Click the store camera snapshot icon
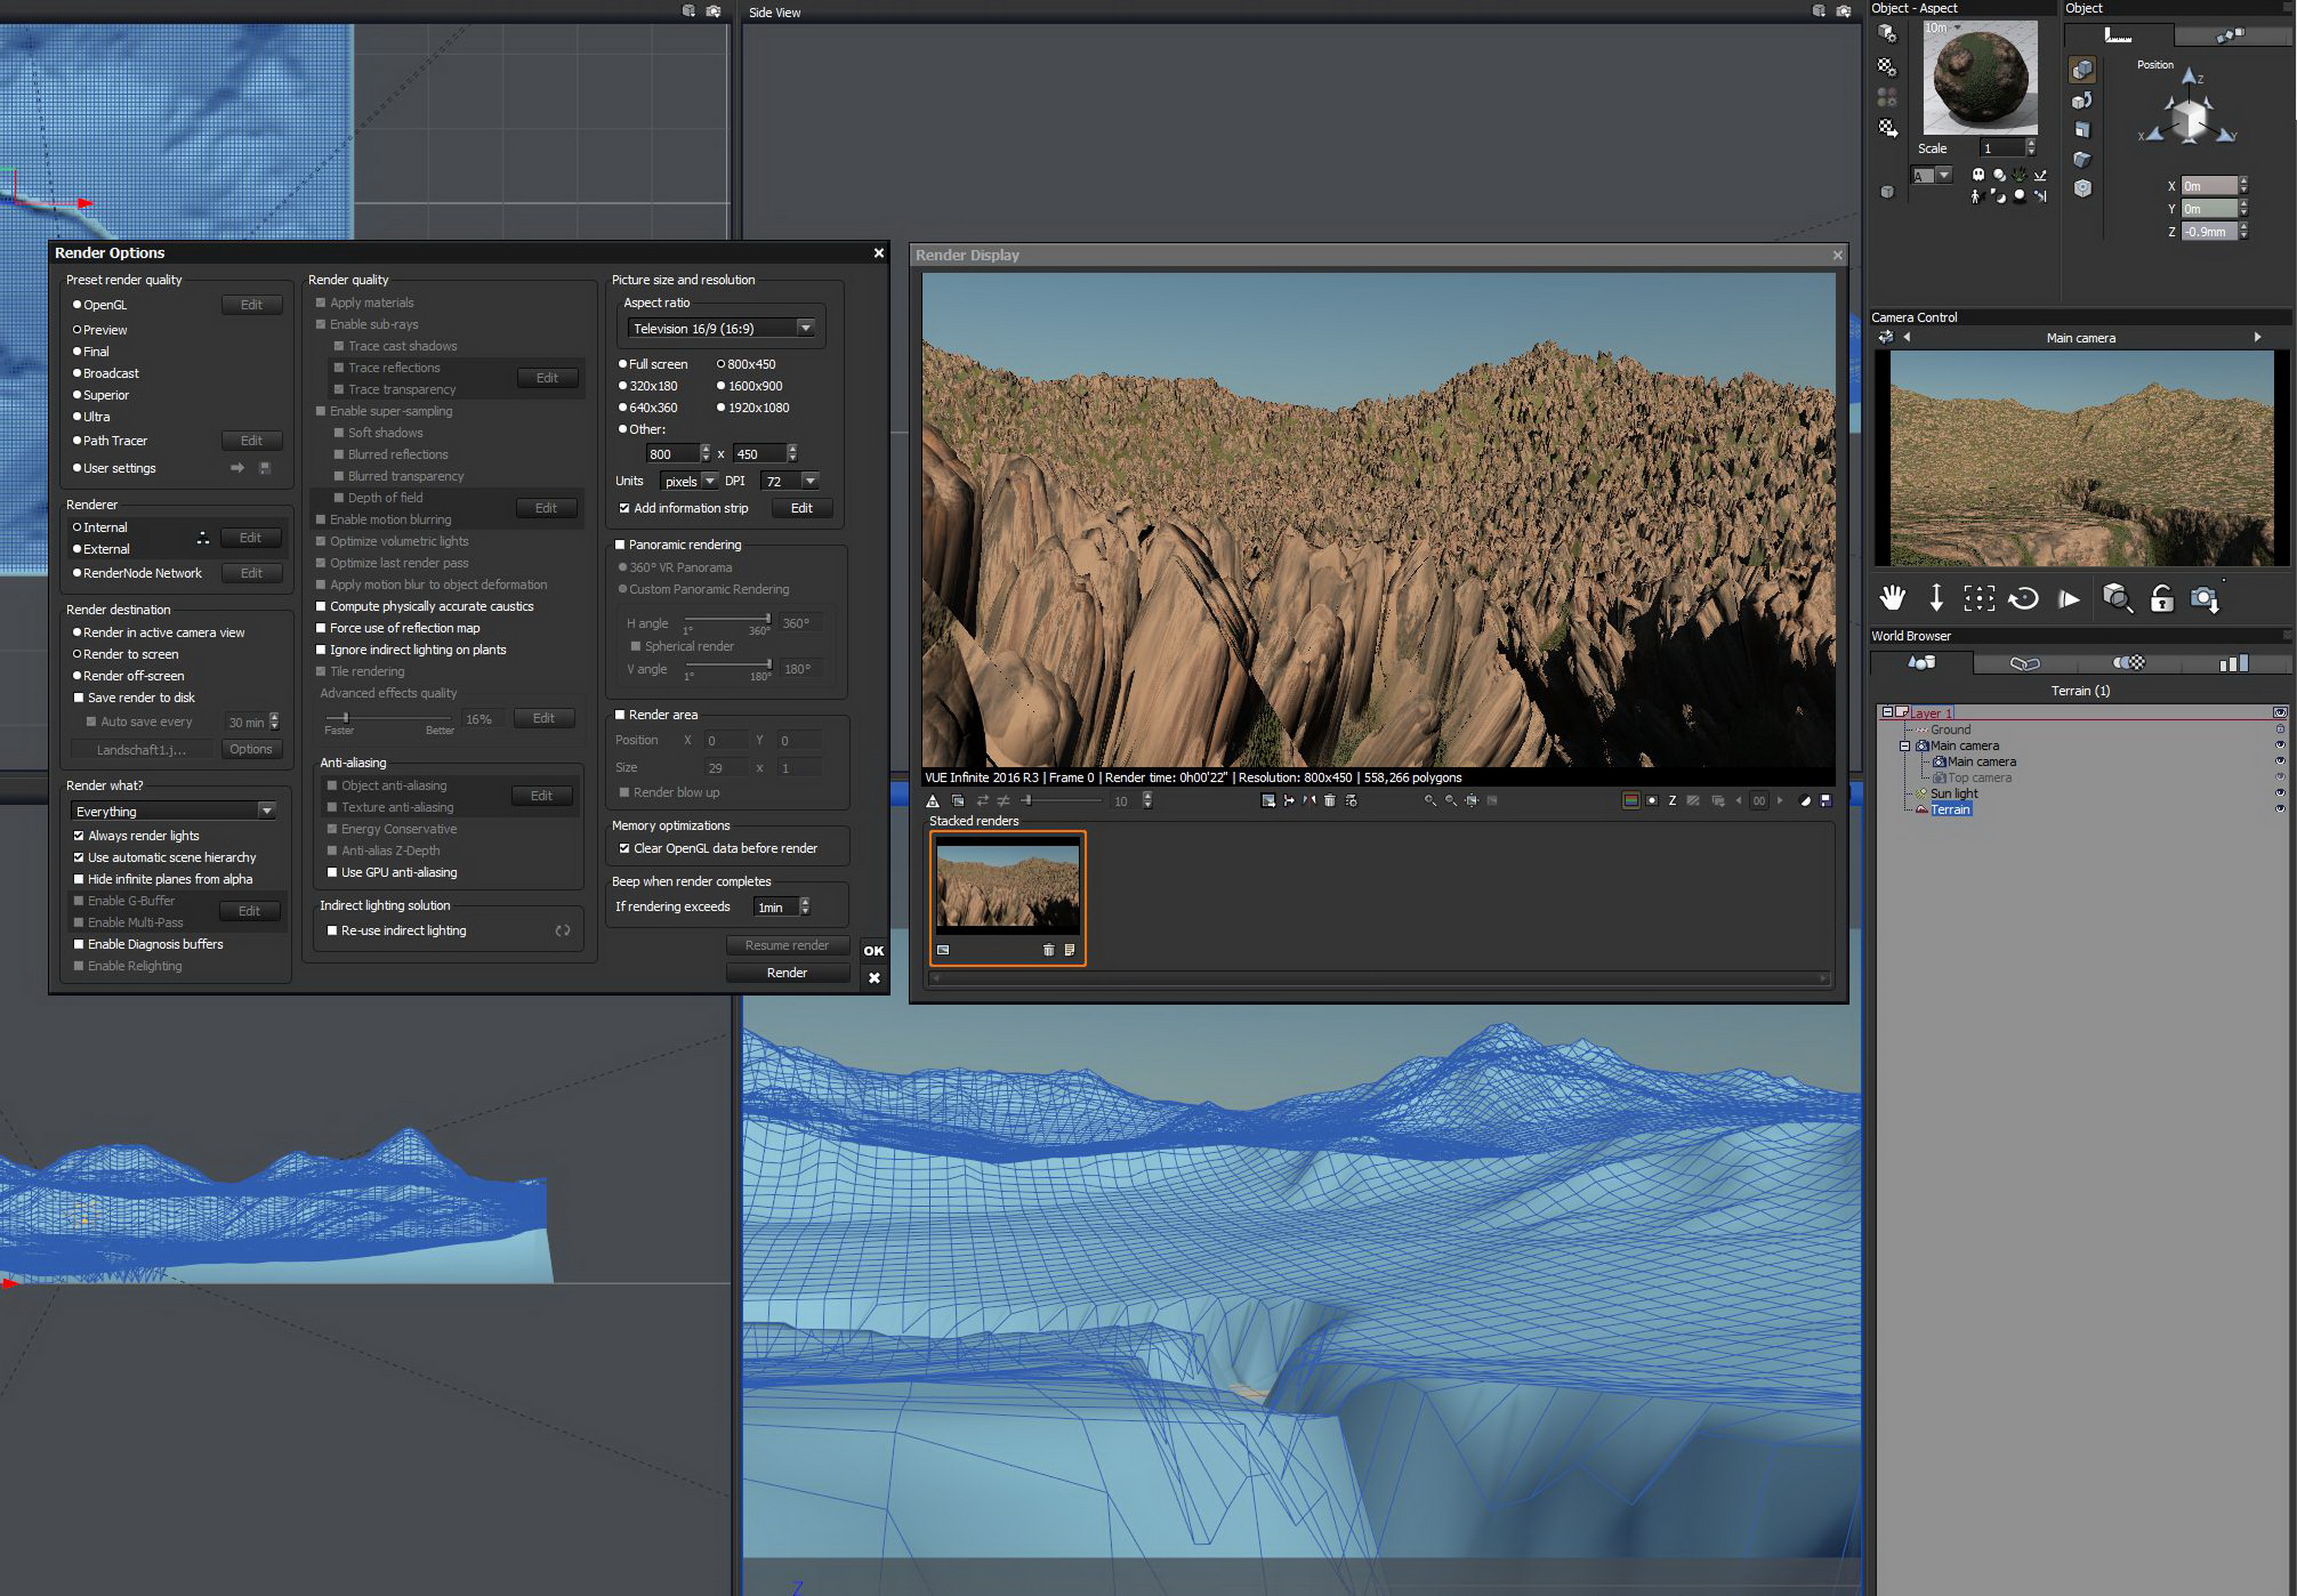The image size is (2297, 1596). [x=2205, y=598]
